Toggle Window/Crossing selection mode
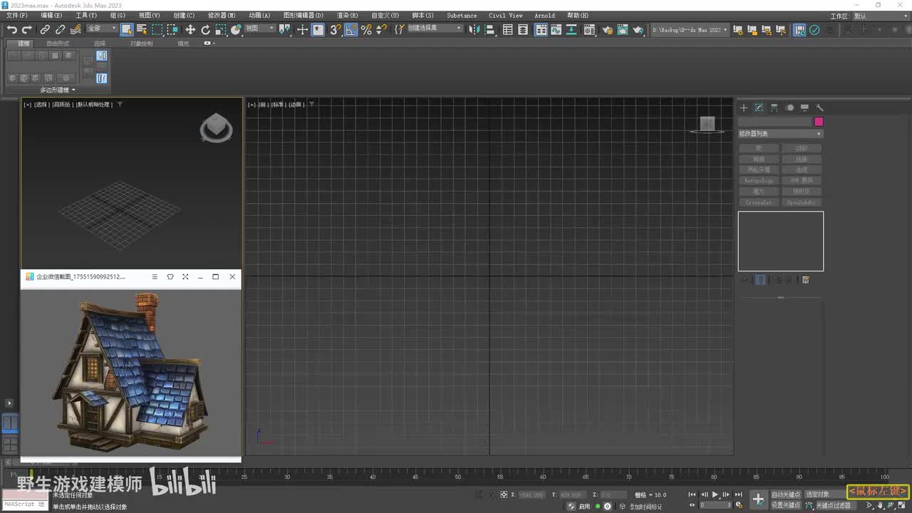 click(173, 30)
